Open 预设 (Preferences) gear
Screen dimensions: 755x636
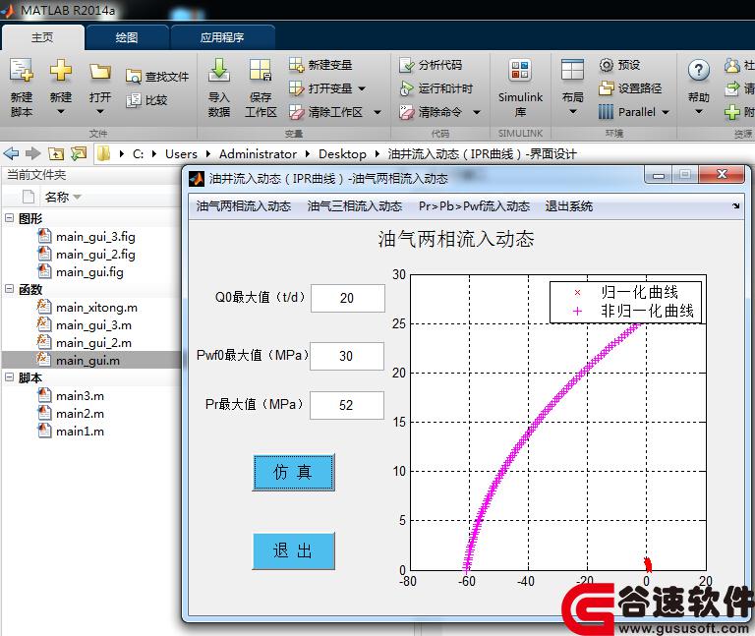tap(619, 65)
